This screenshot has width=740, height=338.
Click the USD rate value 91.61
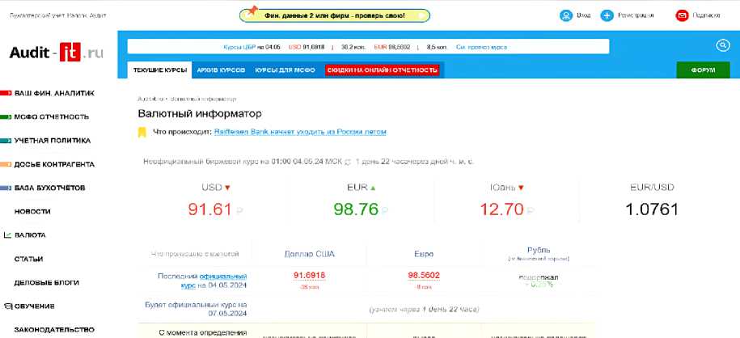click(210, 209)
